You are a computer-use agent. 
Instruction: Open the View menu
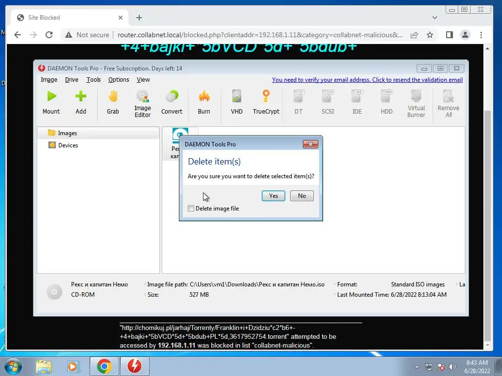coord(143,80)
